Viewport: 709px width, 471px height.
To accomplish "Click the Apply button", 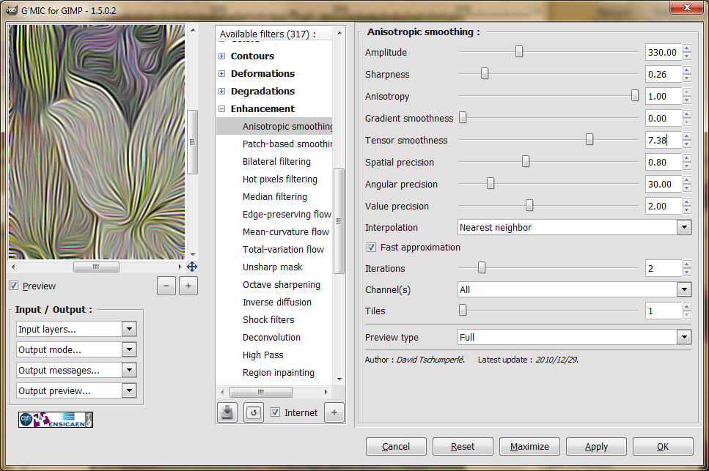I will point(596,446).
